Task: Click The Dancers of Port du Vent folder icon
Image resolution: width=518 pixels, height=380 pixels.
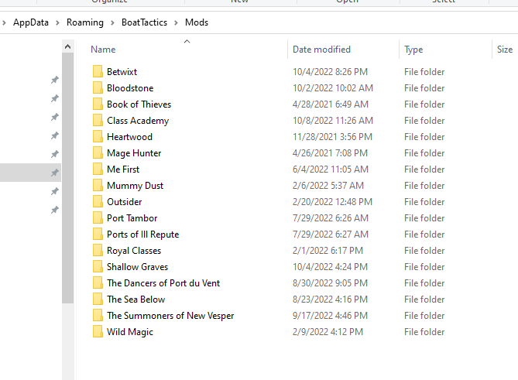Action: [98, 283]
